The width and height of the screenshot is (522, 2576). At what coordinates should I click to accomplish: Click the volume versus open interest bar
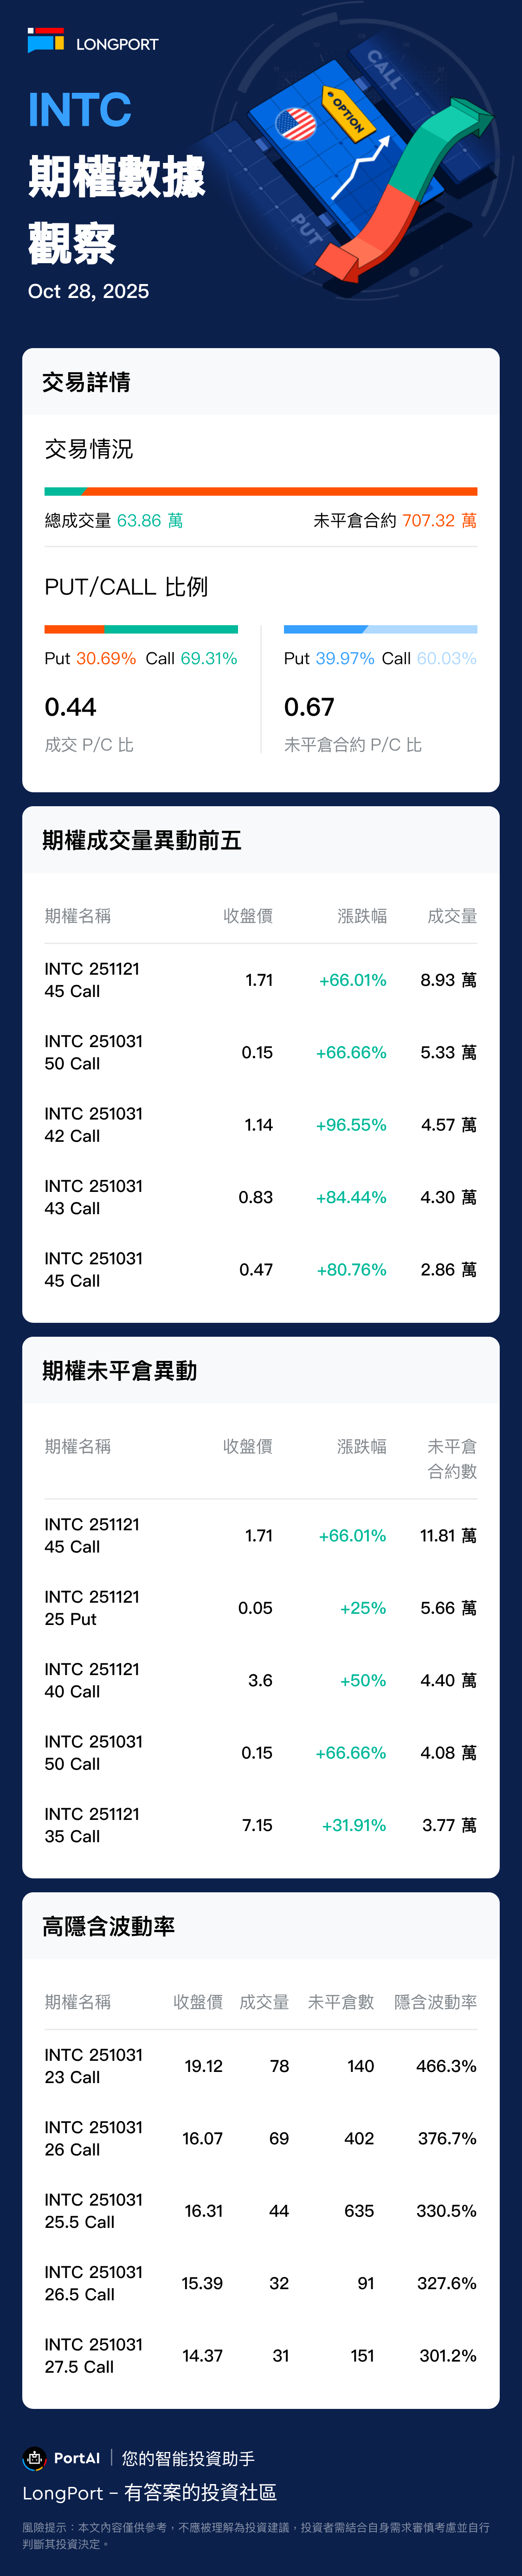[261, 491]
